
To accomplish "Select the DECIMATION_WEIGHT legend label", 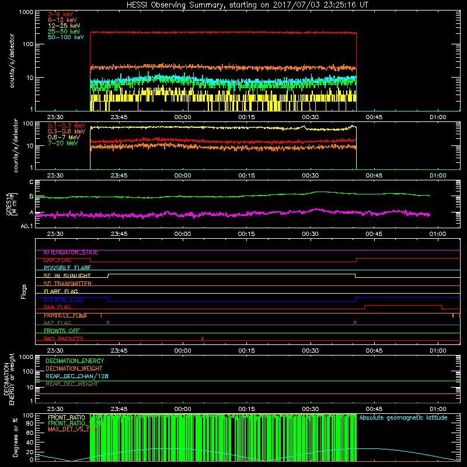I will point(74,368).
